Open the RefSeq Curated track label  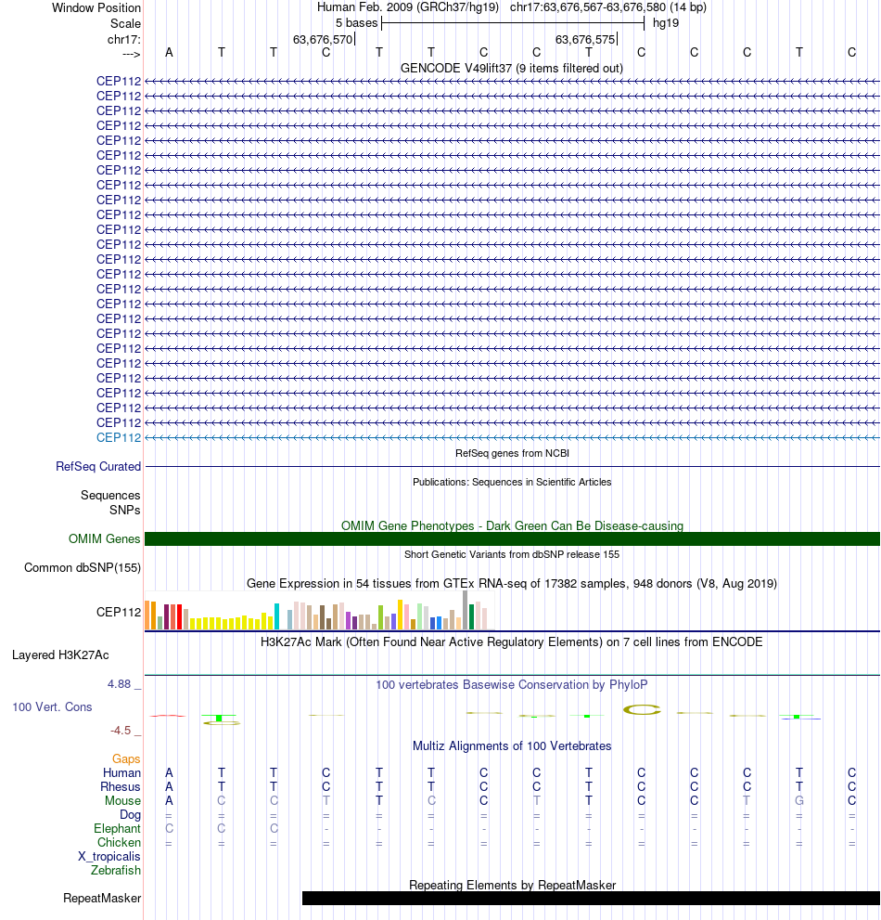coord(98,466)
